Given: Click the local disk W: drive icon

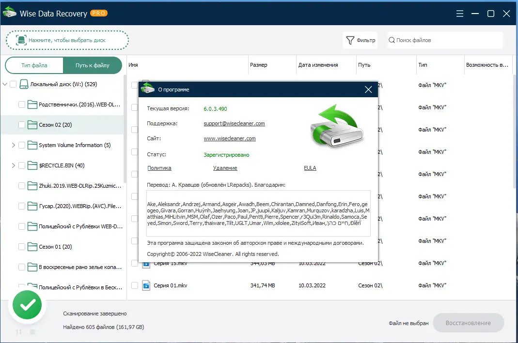Looking at the screenshot, I should 24,84.
